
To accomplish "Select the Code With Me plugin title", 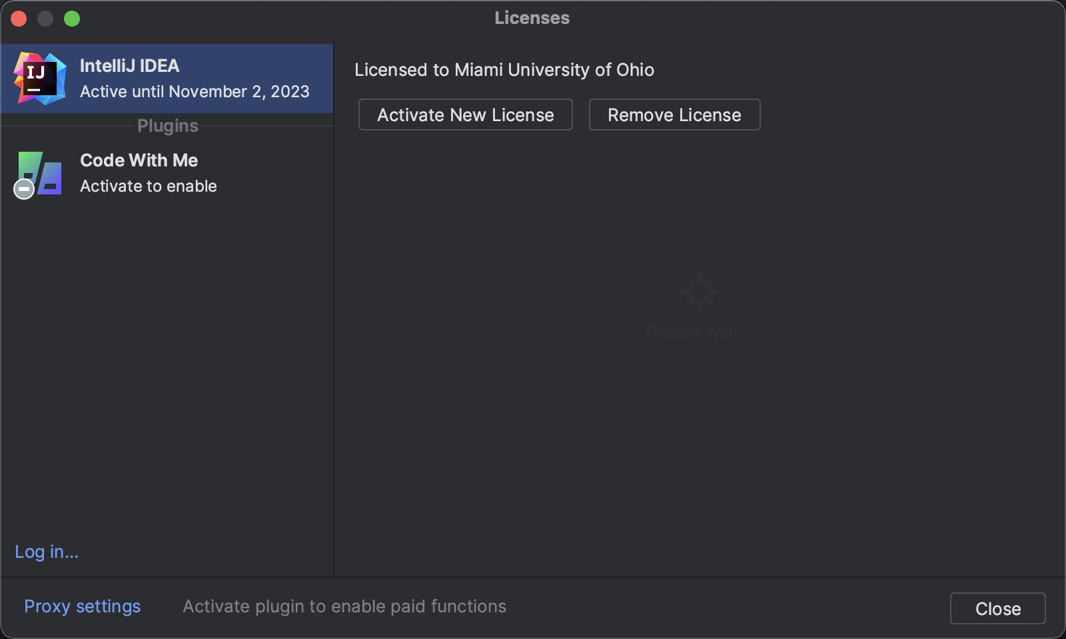I will (139, 160).
